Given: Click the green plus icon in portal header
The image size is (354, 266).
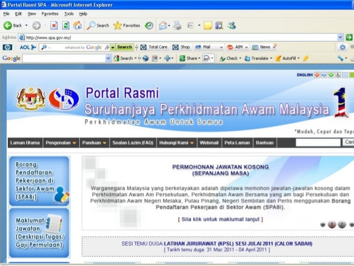Looking at the screenshot, I should point(331,75).
